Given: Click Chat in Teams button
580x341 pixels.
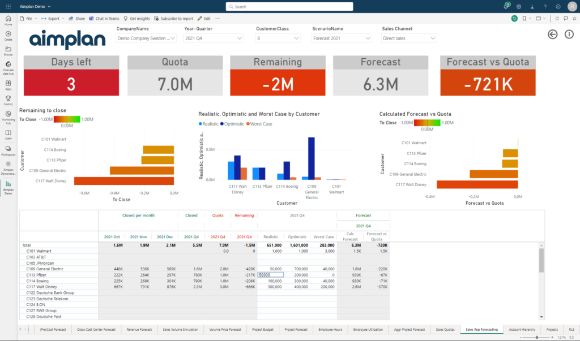Looking at the screenshot, I should click(x=104, y=19).
